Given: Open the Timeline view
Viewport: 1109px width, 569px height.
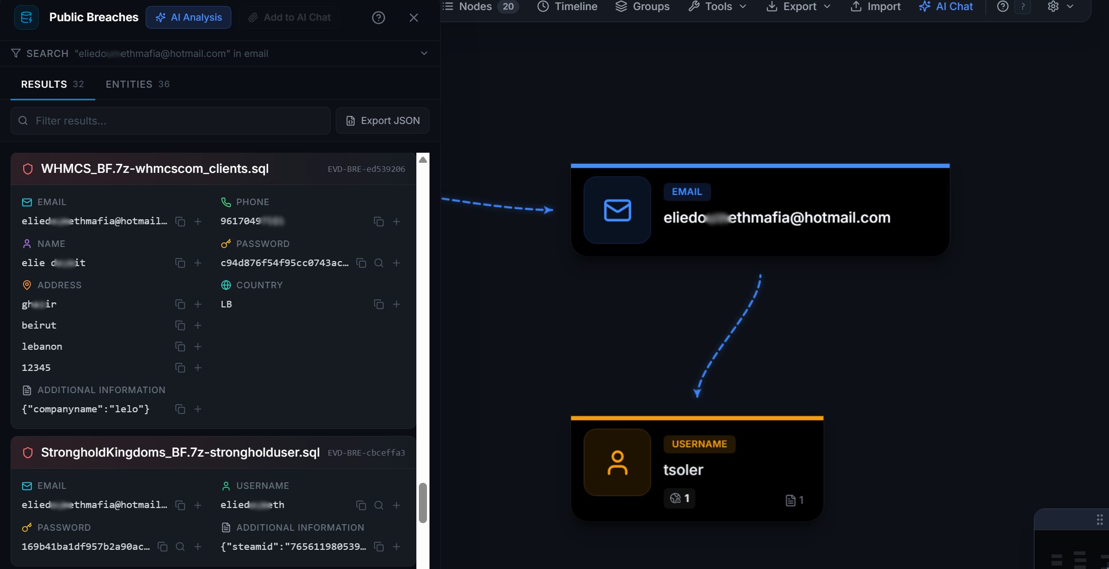Looking at the screenshot, I should pyautogui.click(x=567, y=7).
